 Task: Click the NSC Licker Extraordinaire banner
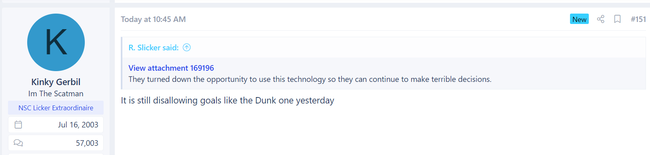[56, 108]
